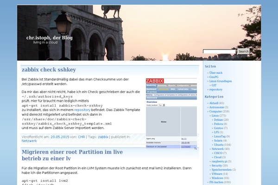
Task: Select the 'Cloud' category
Action: 218,157
